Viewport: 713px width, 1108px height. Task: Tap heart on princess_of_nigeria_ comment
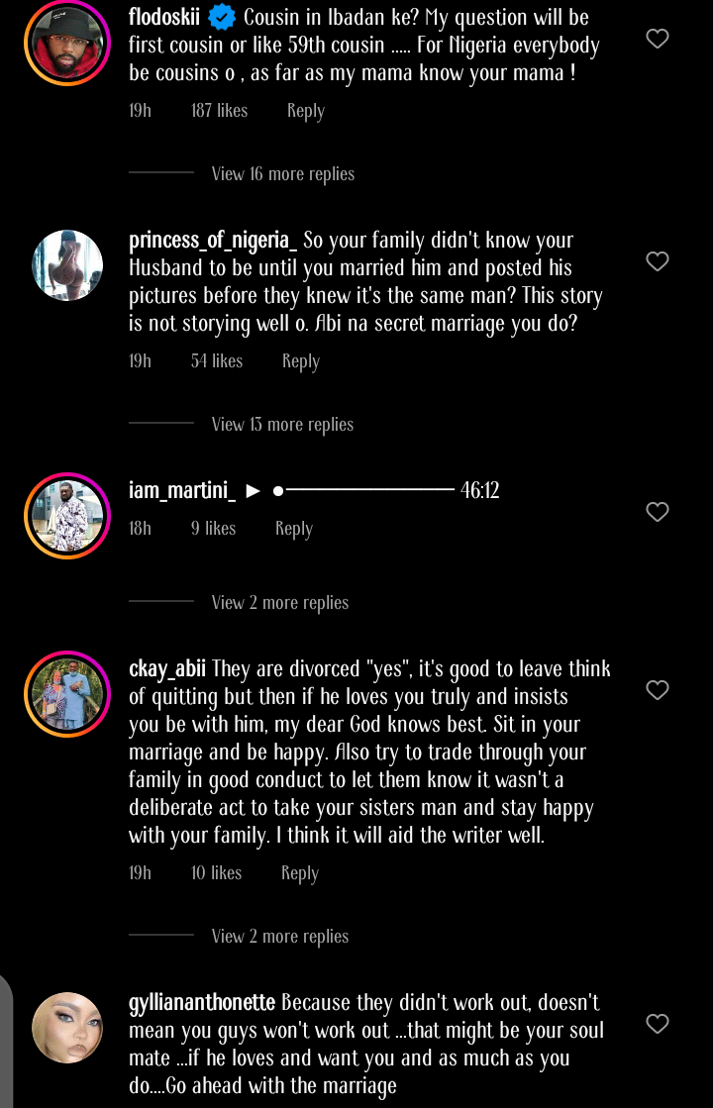657,261
